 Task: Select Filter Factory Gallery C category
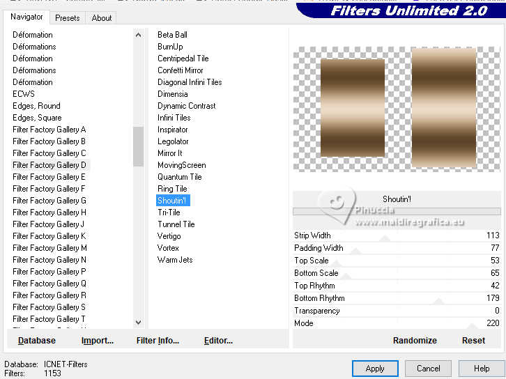pos(49,153)
